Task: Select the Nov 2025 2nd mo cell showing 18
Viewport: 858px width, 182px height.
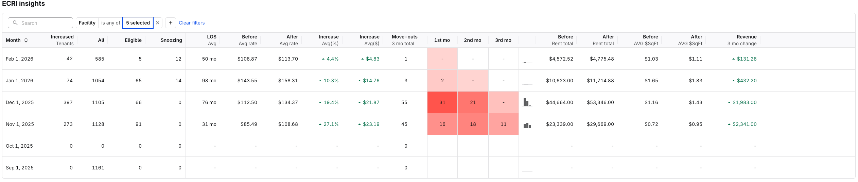Action: (x=473, y=124)
